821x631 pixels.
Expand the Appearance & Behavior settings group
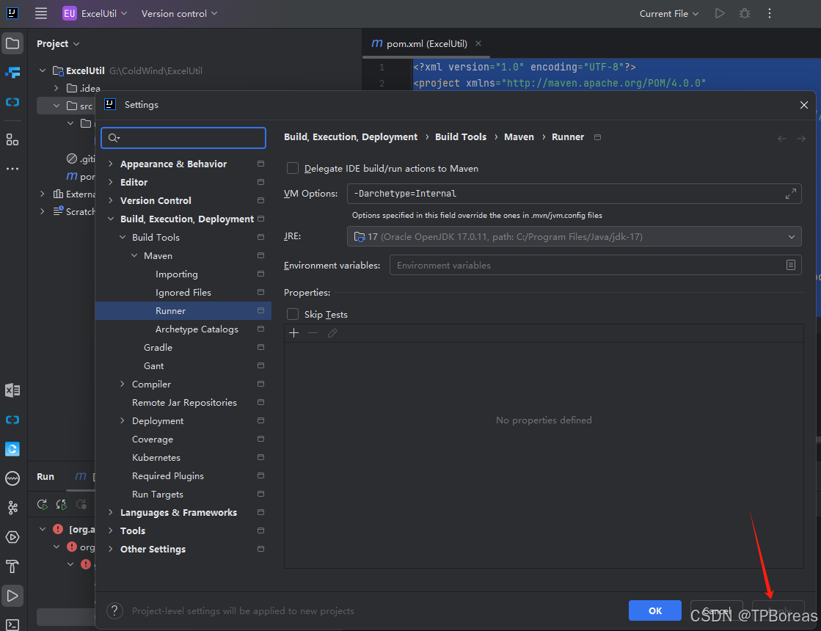point(111,164)
